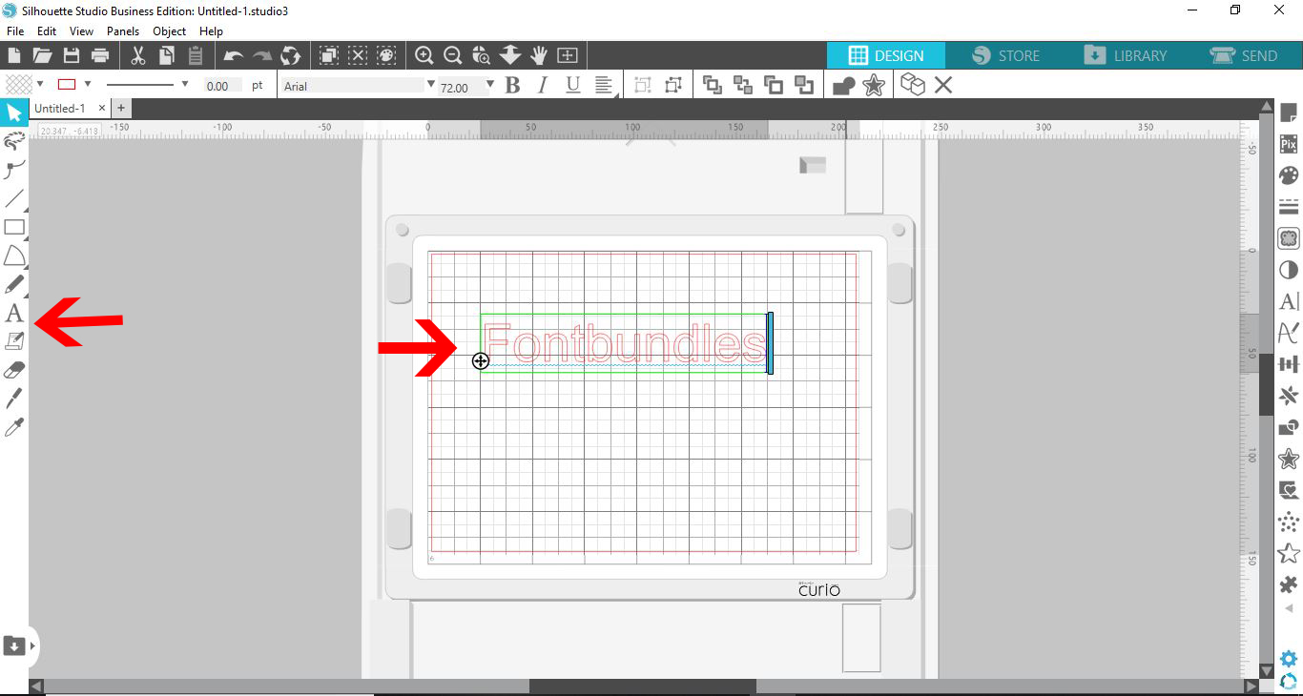Viewport: 1303px width, 696px height.
Task: Open the Trace panel
Action: tap(1289, 238)
